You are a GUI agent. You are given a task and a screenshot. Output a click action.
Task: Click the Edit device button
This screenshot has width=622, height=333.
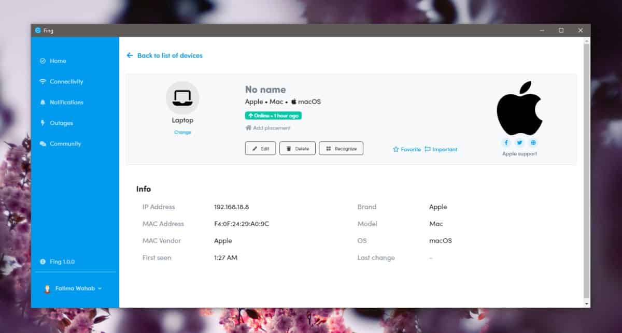260,148
